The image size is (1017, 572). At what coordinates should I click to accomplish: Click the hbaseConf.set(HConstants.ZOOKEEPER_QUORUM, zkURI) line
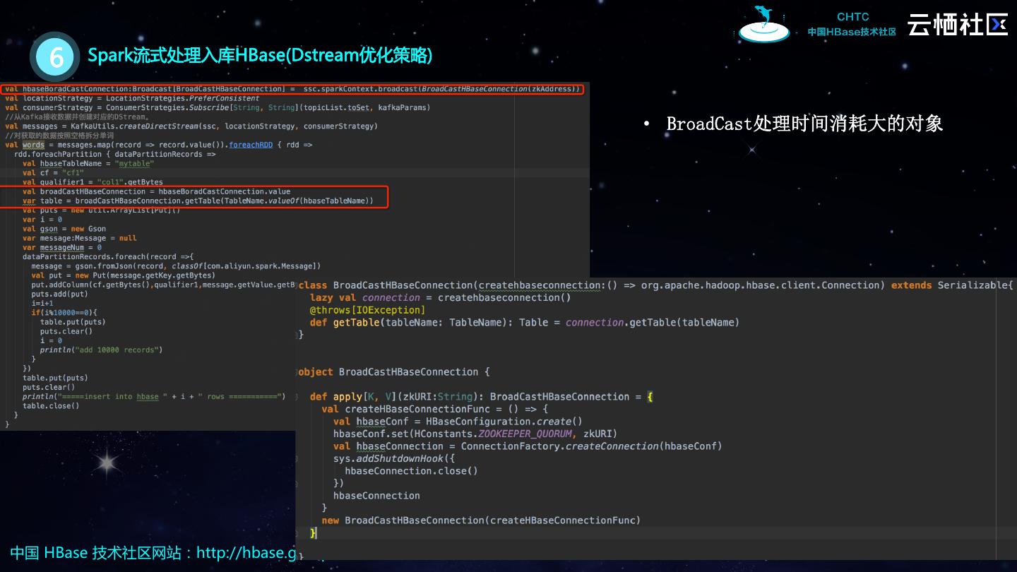pos(475,434)
